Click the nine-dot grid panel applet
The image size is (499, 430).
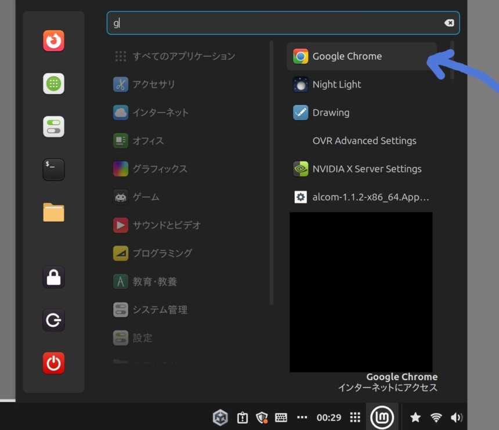click(x=355, y=417)
